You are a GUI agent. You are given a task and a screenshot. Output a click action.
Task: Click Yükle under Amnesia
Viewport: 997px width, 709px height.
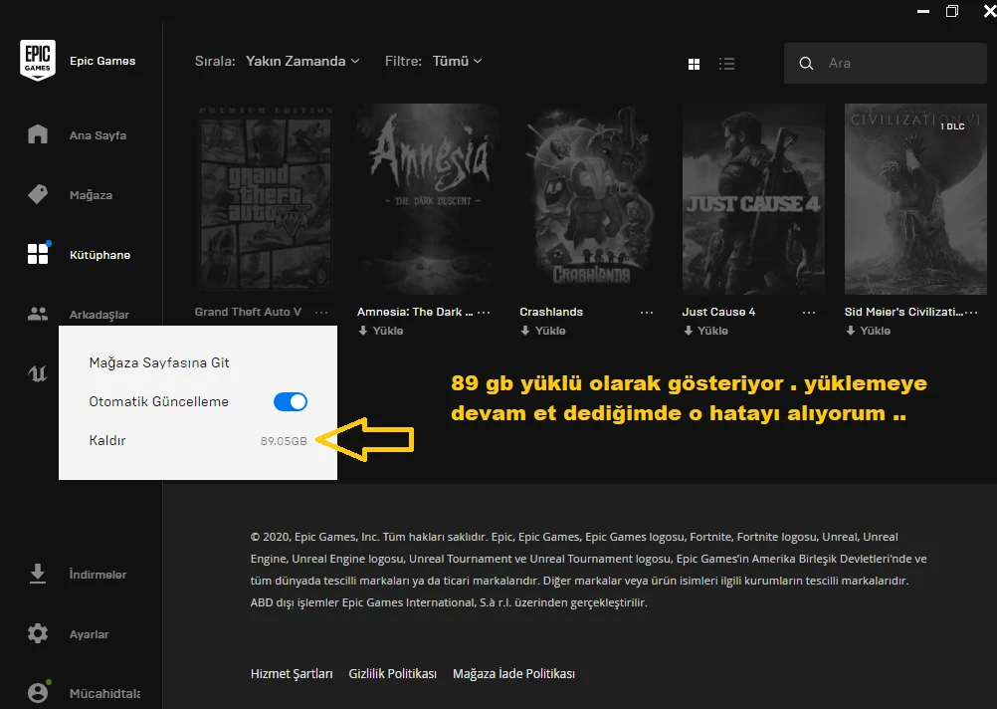[388, 331]
